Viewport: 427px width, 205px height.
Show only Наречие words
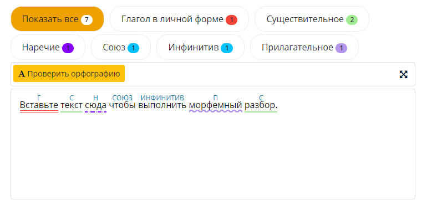coord(48,47)
